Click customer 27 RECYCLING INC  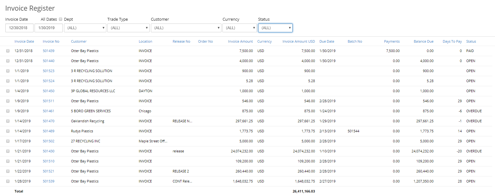click(86, 141)
